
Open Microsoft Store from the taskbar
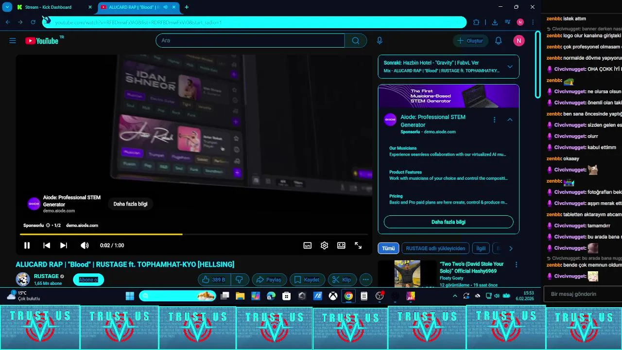pos(287,296)
